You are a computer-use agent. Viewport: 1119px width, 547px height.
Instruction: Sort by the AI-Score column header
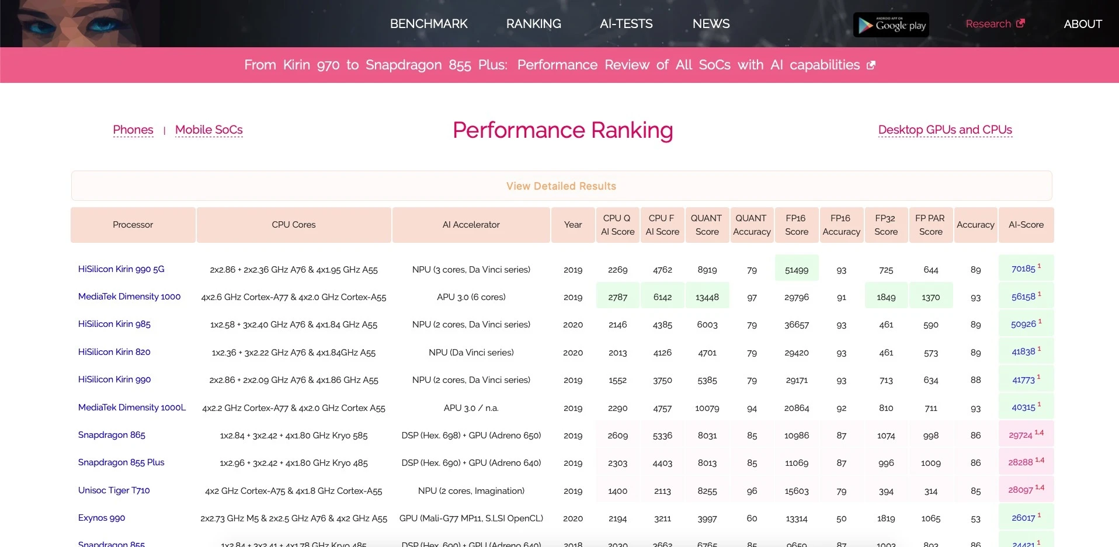click(1026, 225)
